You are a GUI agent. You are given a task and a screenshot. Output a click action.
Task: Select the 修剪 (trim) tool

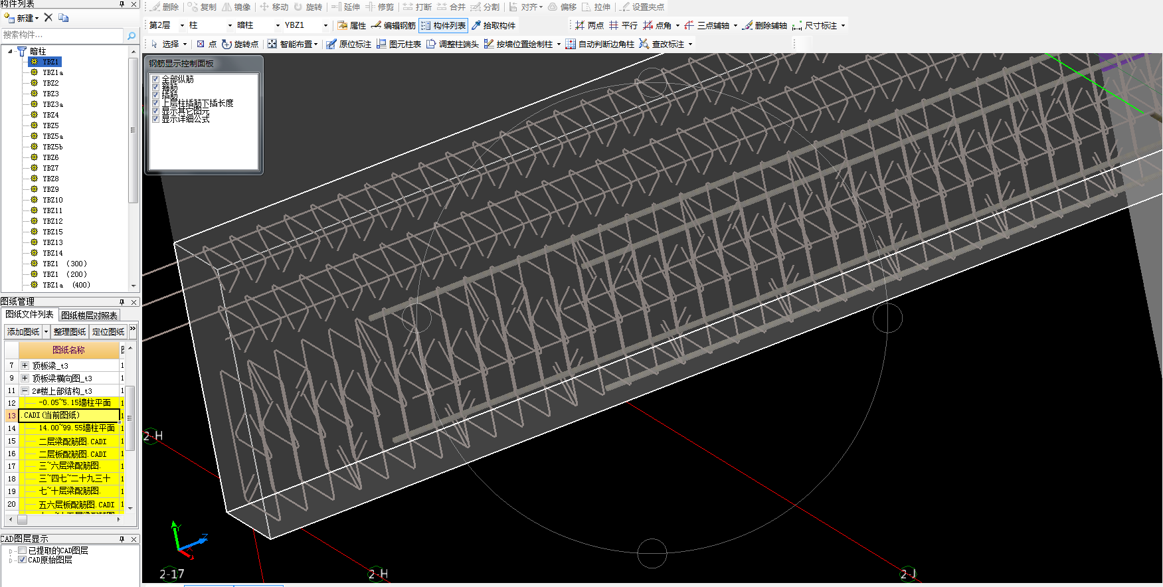(x=379, y=7)
